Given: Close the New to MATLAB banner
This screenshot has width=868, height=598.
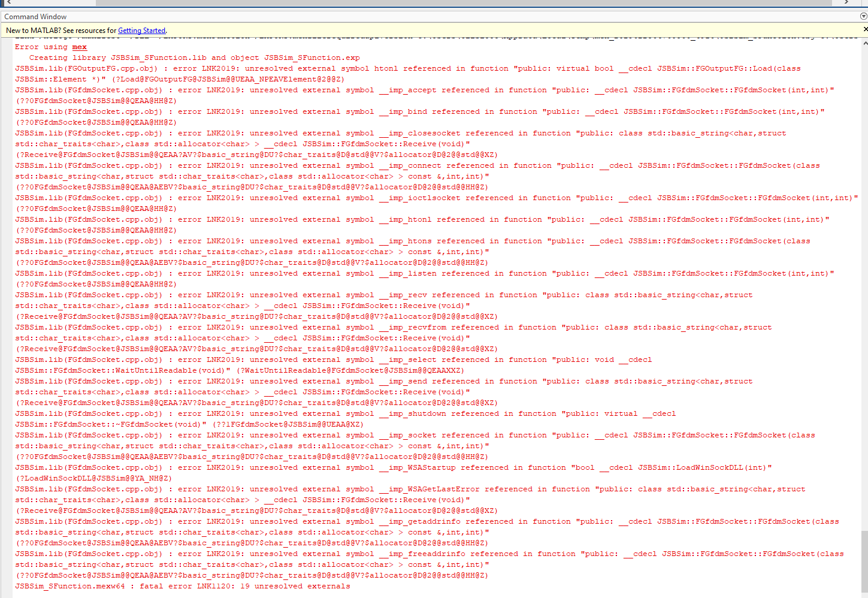Looking at the screenshot, I should coord(865,29).
